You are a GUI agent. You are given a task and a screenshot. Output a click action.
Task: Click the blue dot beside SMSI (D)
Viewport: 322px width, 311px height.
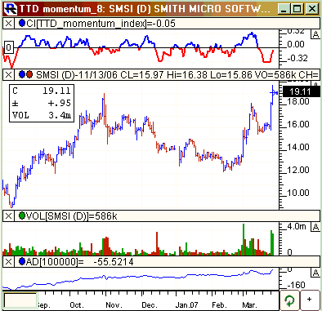click(22, 74)
